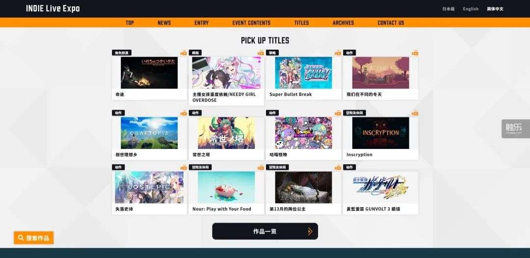
Task: Open the TITLES menu item
Action: (x=301, y=23)
